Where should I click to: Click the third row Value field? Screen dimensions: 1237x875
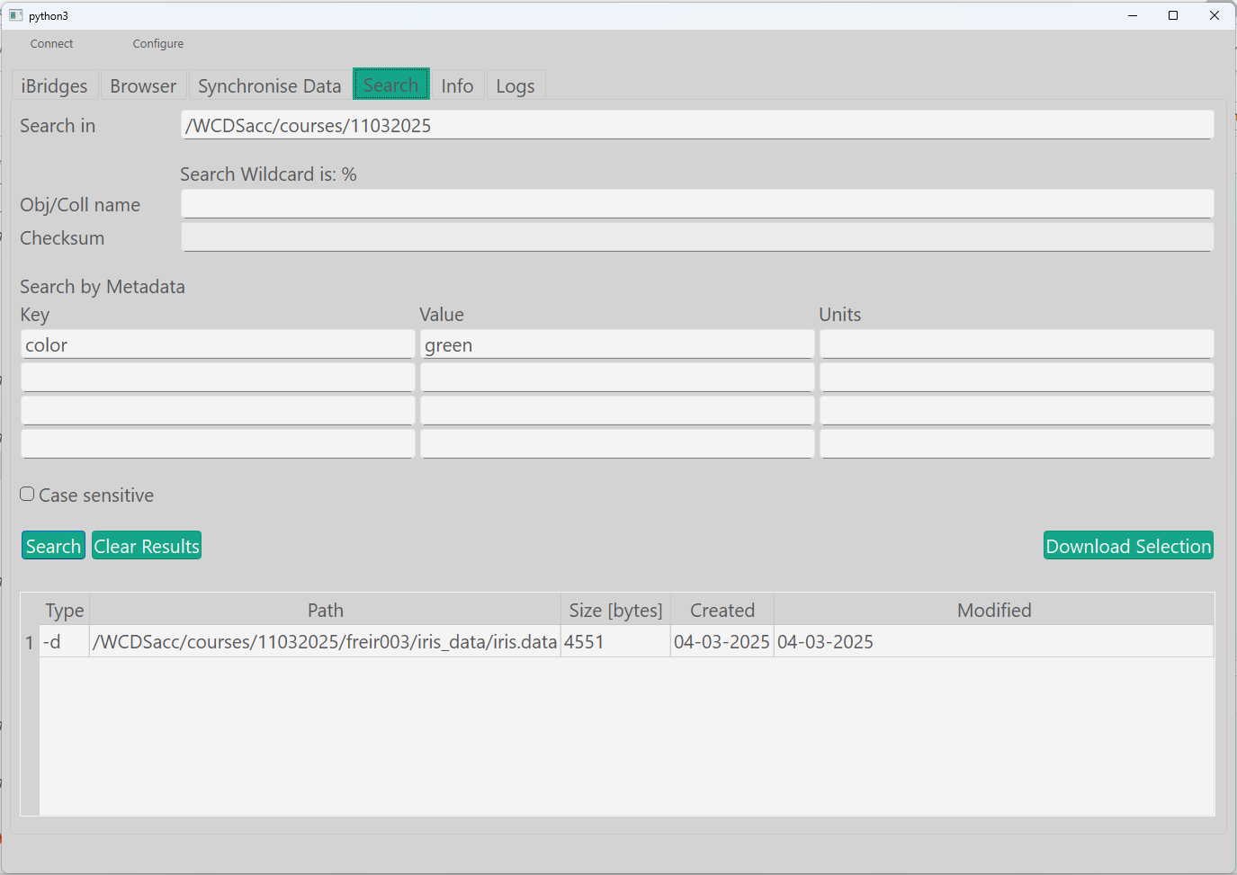pos(617,411)
